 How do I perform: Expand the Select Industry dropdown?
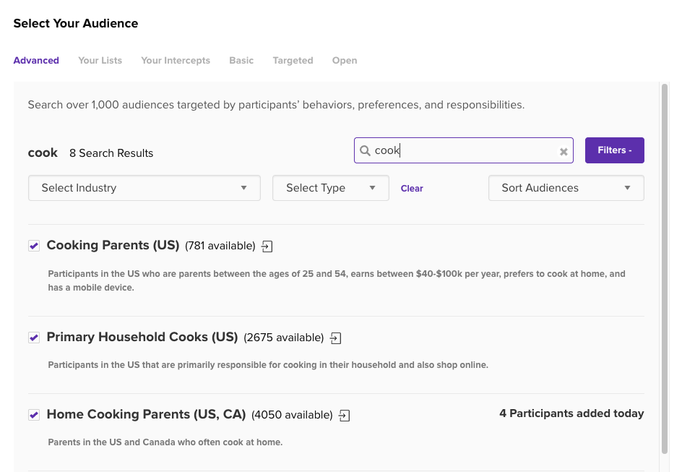[x=144, y=188]
